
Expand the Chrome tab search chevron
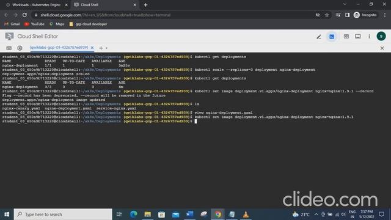pyautogui.click(x=345, y=4)
